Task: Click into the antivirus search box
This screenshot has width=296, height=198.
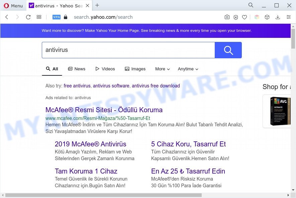Action: (128, 50)
